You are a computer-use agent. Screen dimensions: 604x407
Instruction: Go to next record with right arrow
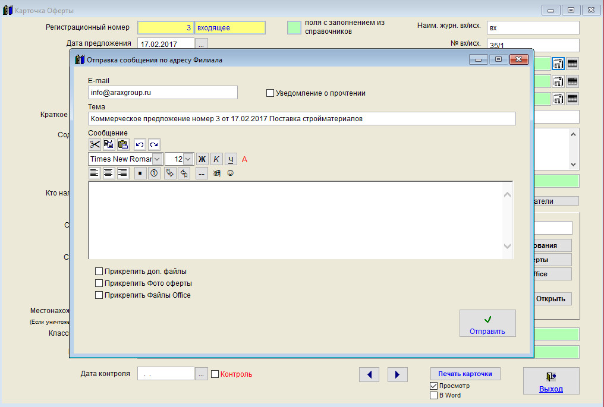tap(397, 374)
